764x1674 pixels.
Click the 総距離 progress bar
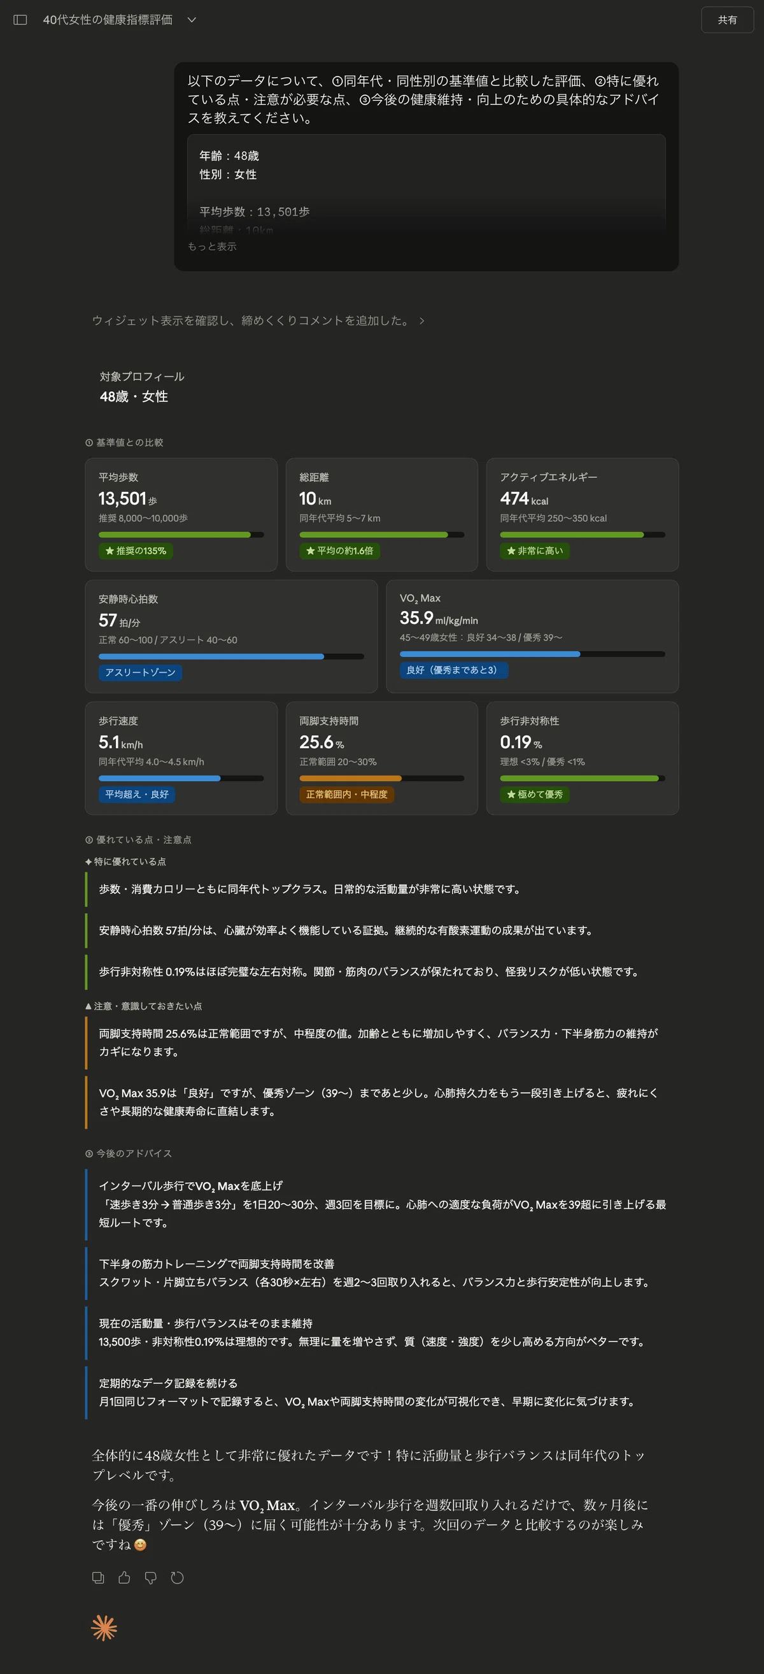pos(381,535)
